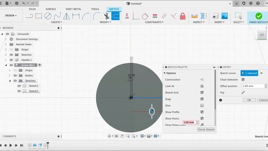The width and height of the screenshot is (268, 151).
Task: Toggle the Snap checkbox
Action: [202, 99]
